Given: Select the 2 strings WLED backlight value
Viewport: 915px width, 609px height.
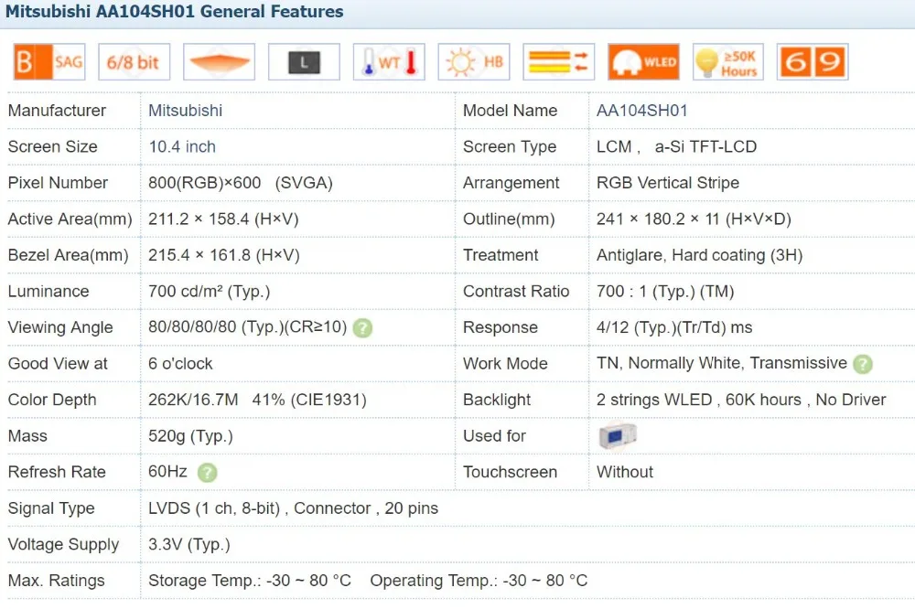Looking at the screenshot, I should click(x=741, y=401).
